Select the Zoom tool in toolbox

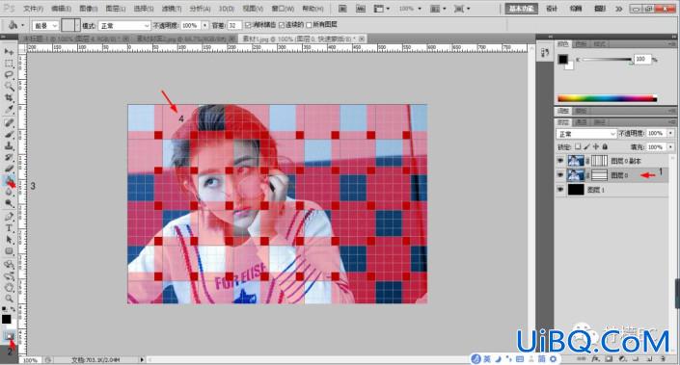9,299
